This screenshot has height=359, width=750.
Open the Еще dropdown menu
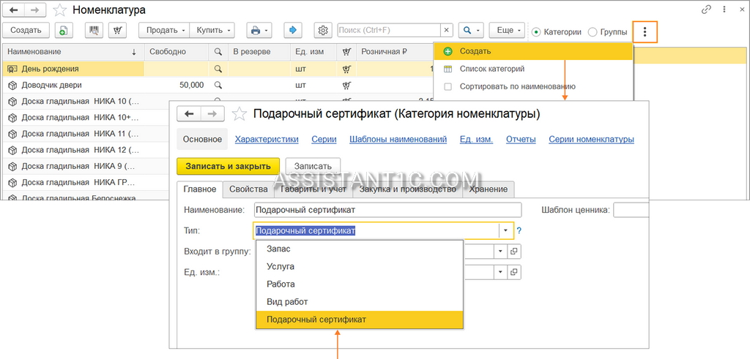[x=508, y=30]
